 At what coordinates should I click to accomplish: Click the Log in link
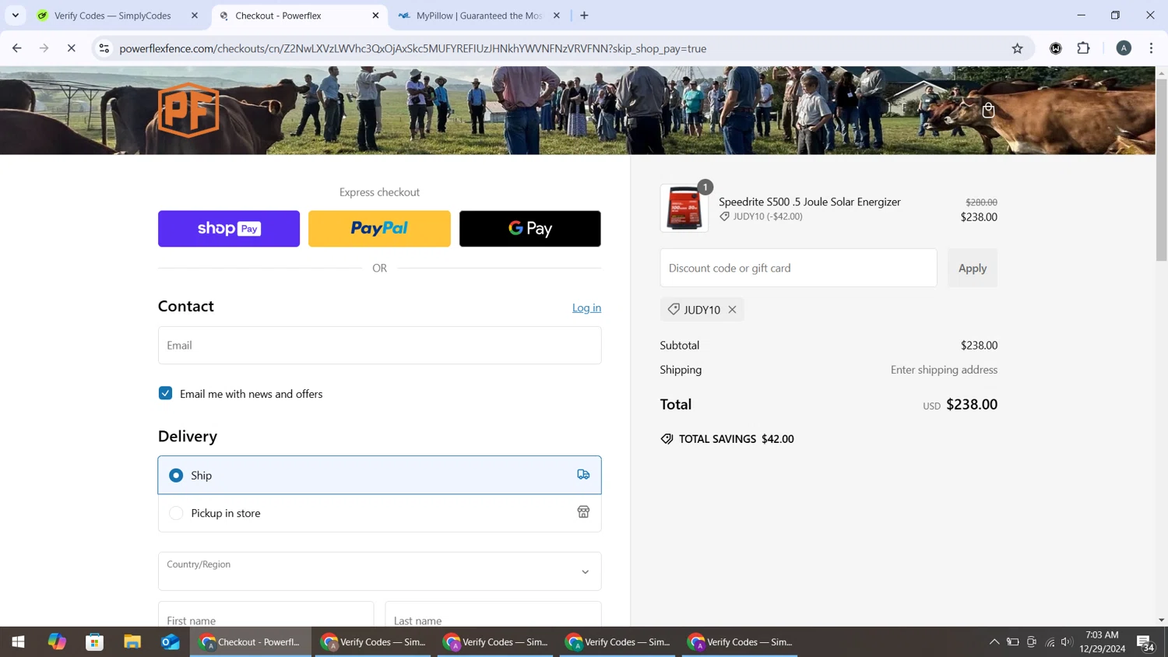pyautogui.click(x=586, y=307)
